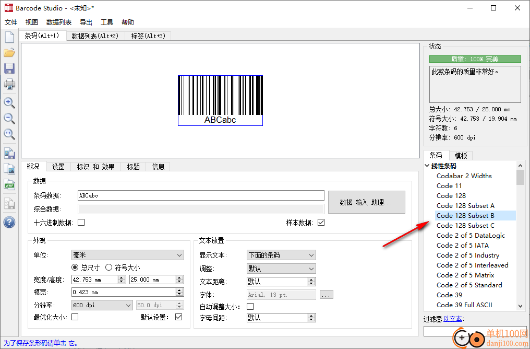Open the Title tab
The width and height of the screenshot is (530, 349).
(133, 167)
